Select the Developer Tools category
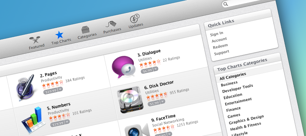Image resolution: width=306 pixels, height=136 pixels. [238, 89]
